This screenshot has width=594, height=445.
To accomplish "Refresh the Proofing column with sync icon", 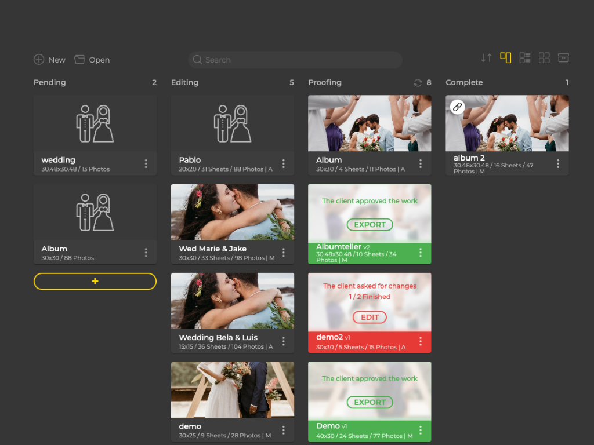I will 418,82.
